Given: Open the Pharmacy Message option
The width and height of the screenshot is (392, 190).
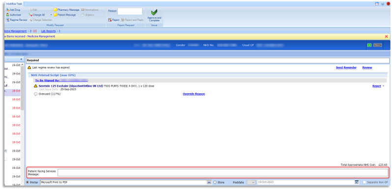Looking at the screenshot, I should coord(66,10).
